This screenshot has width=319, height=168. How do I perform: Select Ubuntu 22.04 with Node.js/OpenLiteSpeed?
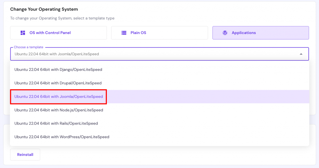59,110
